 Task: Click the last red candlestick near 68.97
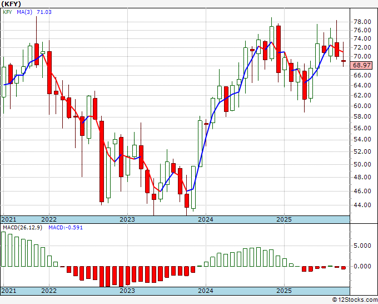point(344,61)
